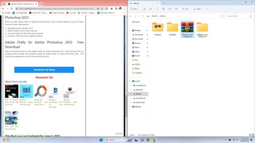Screen dimensions: 255x143
Task: Expand Local Disk (C:) in navigation tree
Action: point(131,85)
